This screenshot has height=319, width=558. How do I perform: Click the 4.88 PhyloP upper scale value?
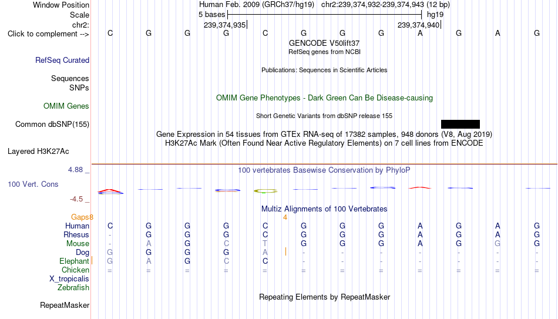click(75, 170)
